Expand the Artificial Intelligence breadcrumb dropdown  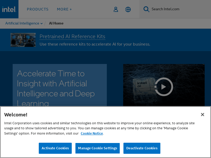(24, 23)
